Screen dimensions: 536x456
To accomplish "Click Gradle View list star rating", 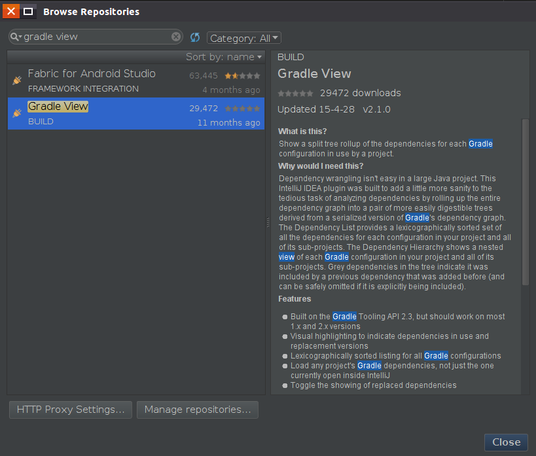I will (242, 109).
